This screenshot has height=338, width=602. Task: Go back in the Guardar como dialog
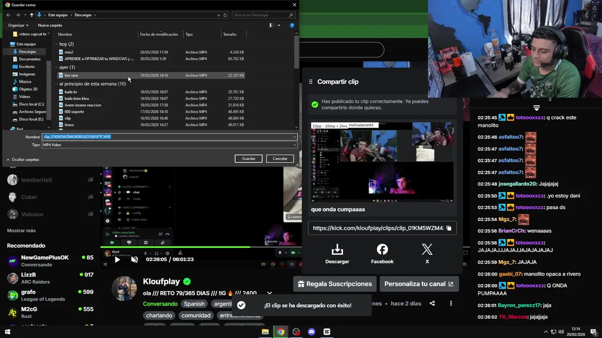pyautogui.click(x=8, y=15)
